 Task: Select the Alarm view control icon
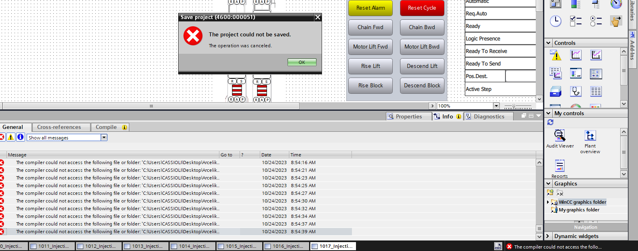coord(556,55)
